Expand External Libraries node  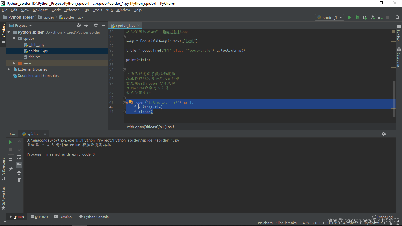click(x=9, y=69)
